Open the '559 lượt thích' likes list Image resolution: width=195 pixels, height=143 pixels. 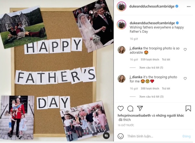pyautogui.click(x=150, y=60)
